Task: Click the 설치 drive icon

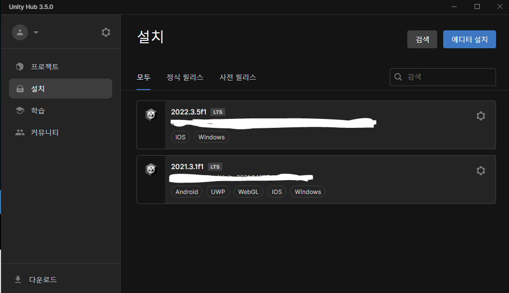Action: tap(20, 89)
